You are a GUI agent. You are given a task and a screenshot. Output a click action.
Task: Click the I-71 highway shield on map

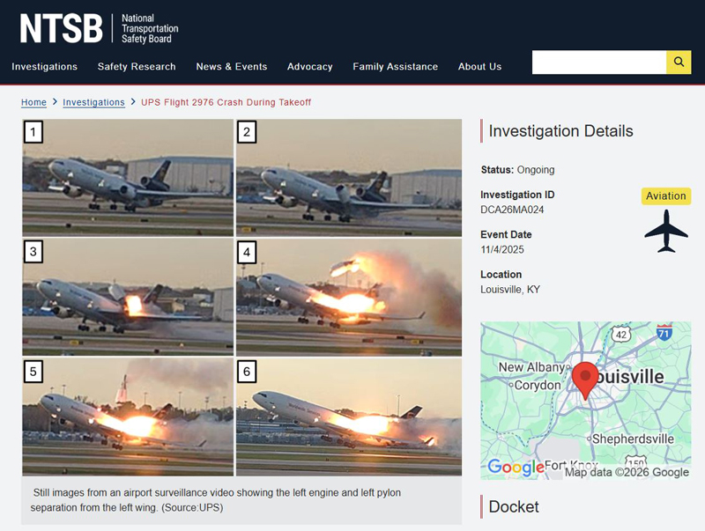click(664, 332)
